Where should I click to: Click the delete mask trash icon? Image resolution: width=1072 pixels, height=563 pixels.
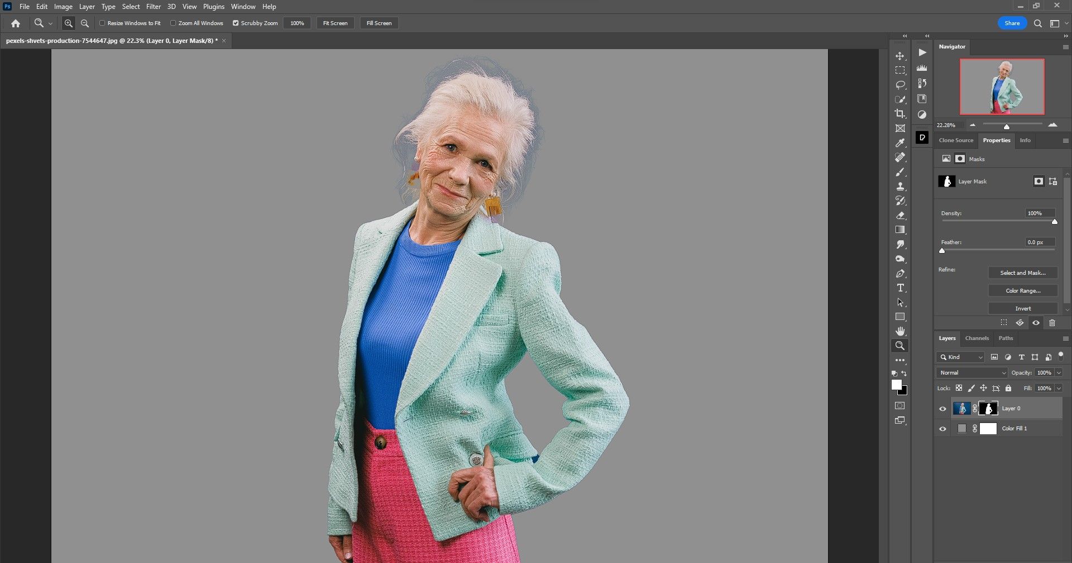tap(1052, 323)
